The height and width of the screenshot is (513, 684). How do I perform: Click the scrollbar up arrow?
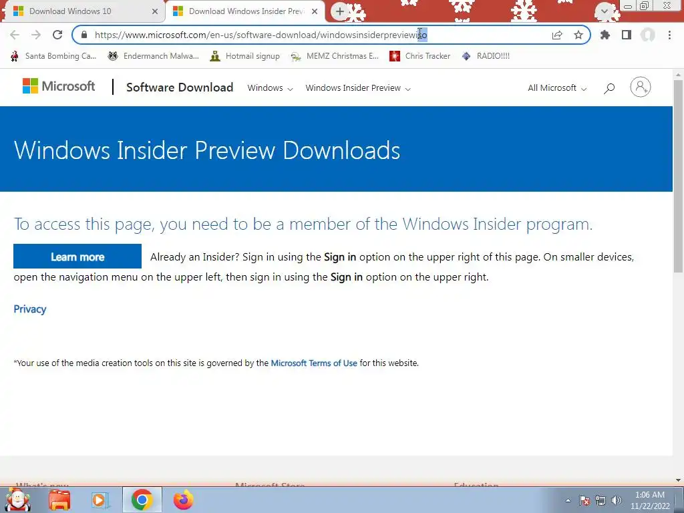[x=678, y=75]
